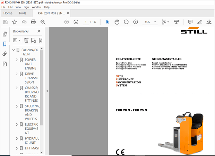The width and height of the screenshot is (215, 156).
Task: Open the Sign menu
Action: point(26,7)
